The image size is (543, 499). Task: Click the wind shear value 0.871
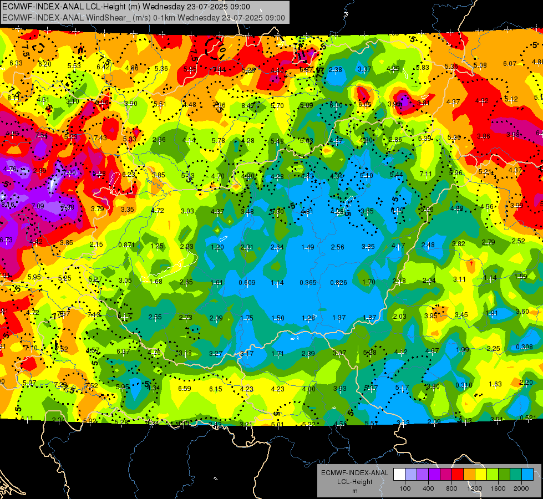point(126,245)
